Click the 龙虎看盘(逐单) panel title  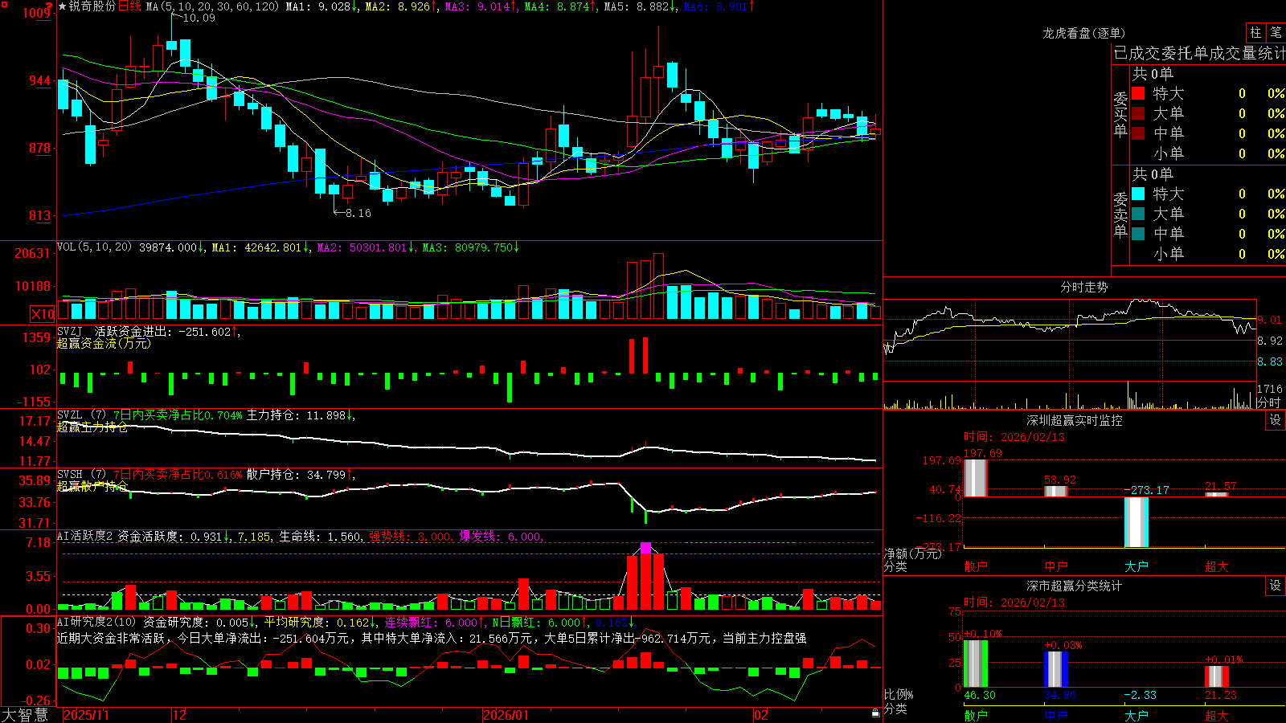(1084, 33)
